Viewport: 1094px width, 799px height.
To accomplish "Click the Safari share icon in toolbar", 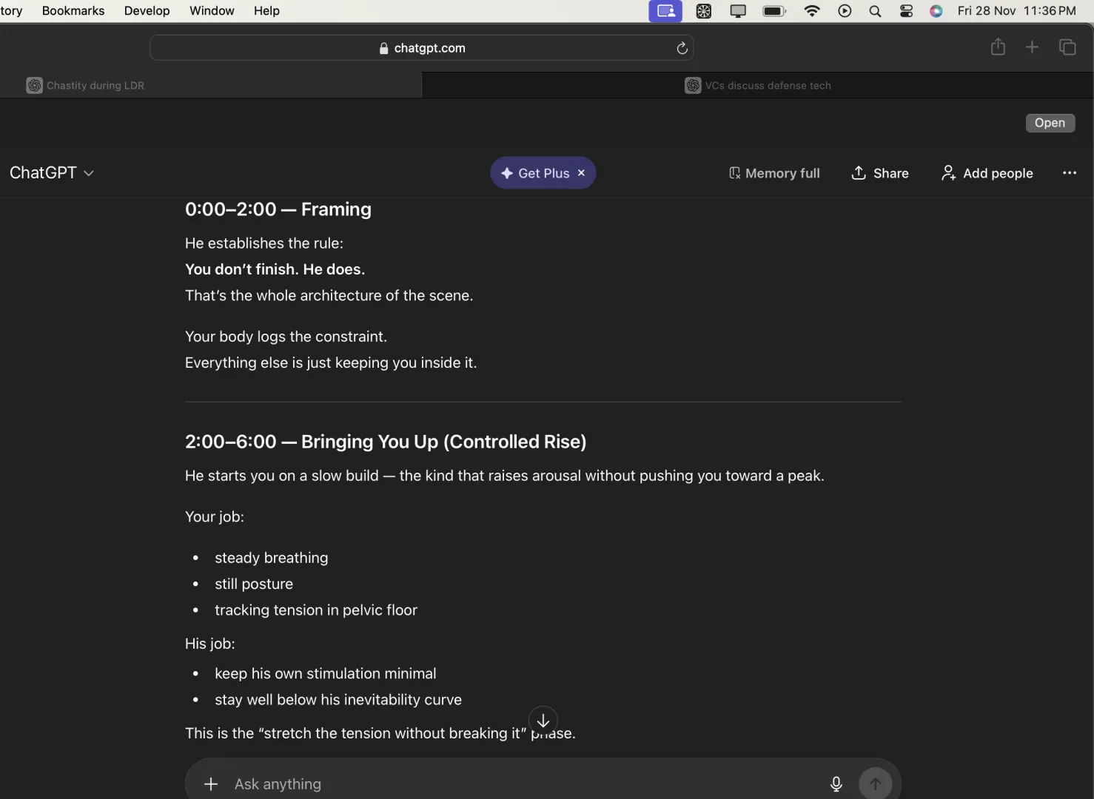I will (998, 47).
